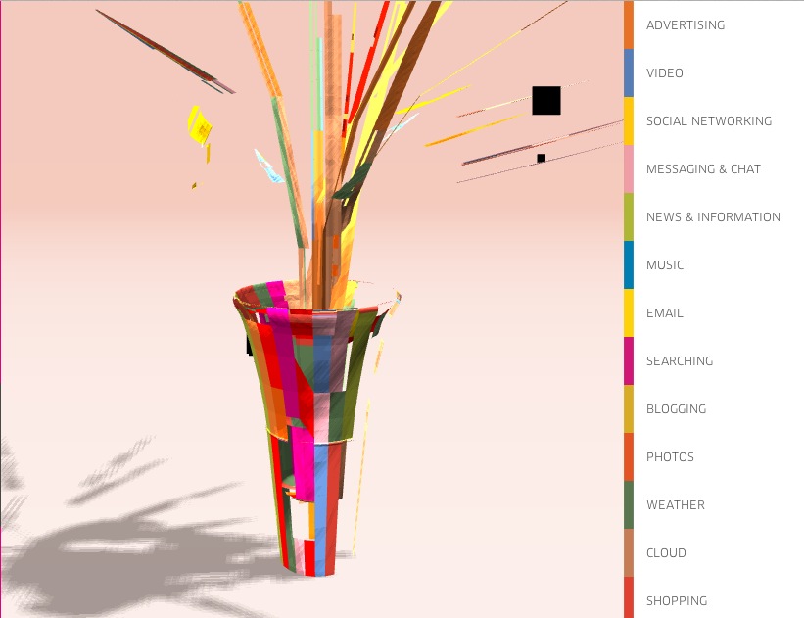Choose MESSAGING & CHAT category
This screenshot has height=618, width=804.
(703, 169)
